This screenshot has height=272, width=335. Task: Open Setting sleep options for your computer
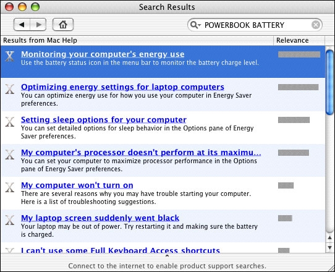click(104, 120)
